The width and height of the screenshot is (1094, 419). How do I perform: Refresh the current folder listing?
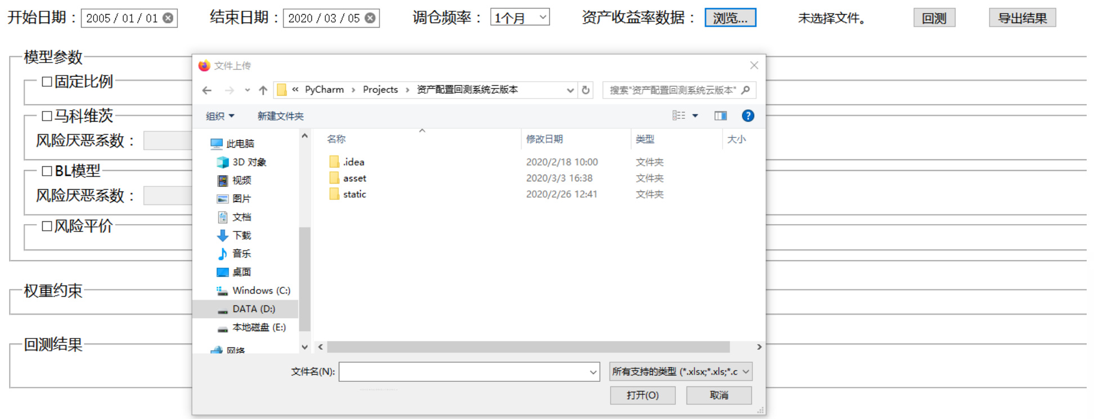(x=586, y=90)
